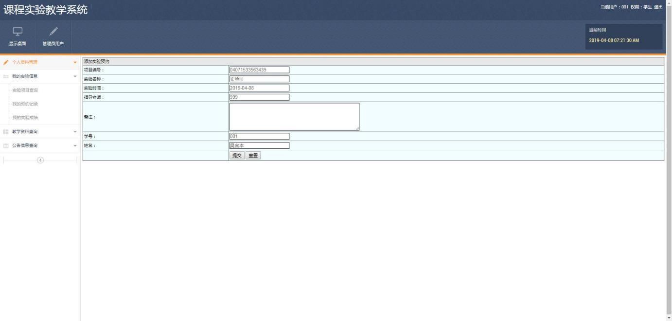Screen dimensions: 672x321
Task: Click grid icon beside 我的实验信息
Action: click(x=6, y=76)
